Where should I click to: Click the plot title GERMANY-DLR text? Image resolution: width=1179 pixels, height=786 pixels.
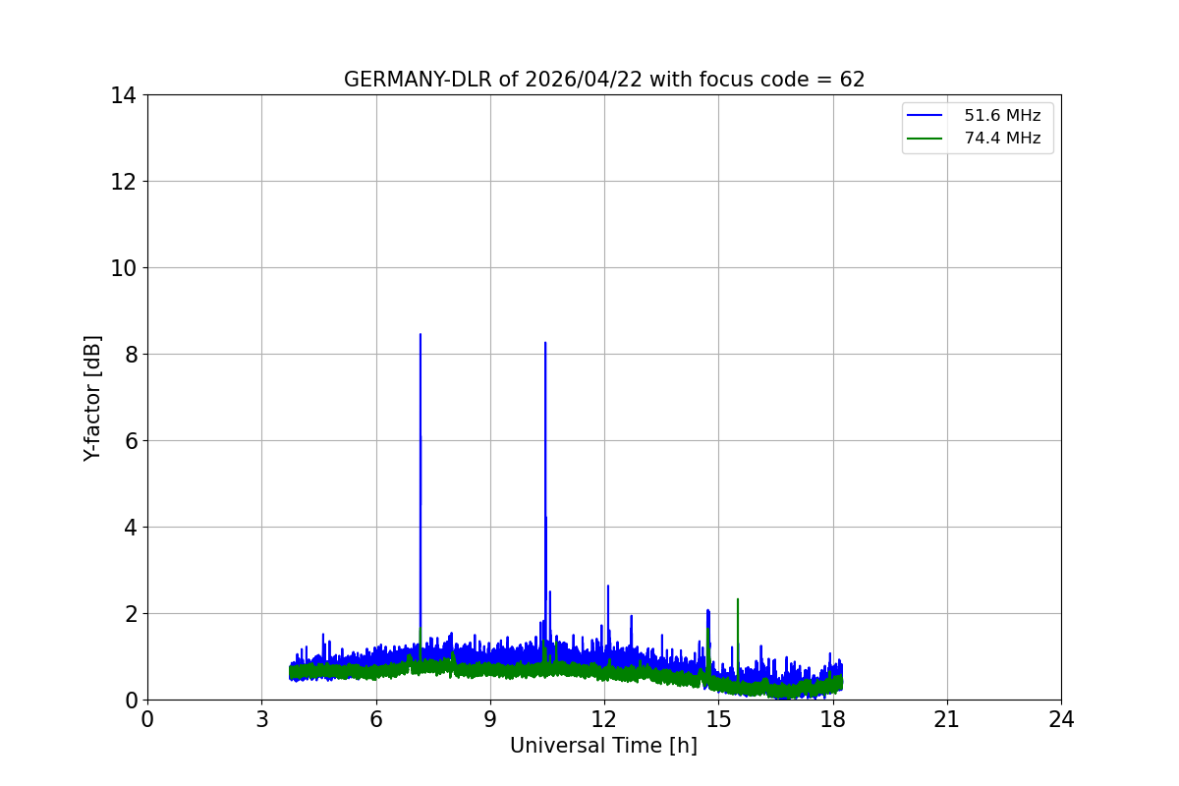604,80
